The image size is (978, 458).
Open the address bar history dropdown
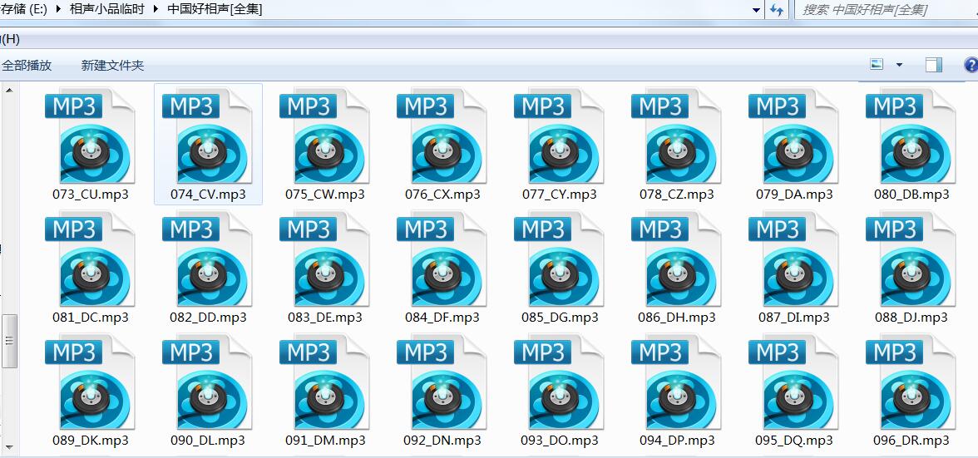tap(757, 10)
